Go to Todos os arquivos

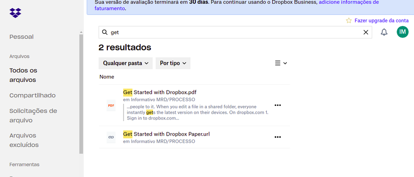pyautogui.click(x=23, y=75)
